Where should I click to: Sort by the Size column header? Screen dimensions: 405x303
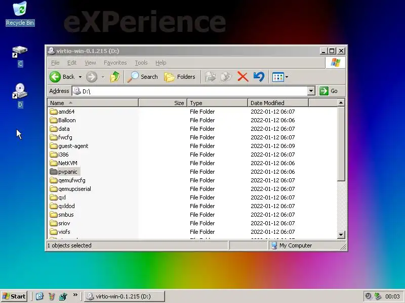pyautogui.click(x=163, y=103)
